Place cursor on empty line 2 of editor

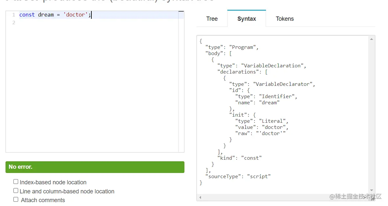coord(99,23)
